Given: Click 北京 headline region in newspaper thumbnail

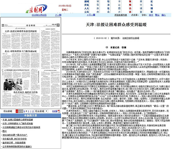Looking at the screenshot, I should pyautogui.click(x=21, y=51).
